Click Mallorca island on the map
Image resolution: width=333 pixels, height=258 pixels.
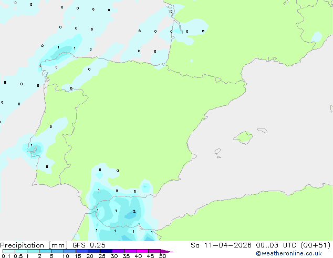pyautogui.click(x=243, y=137)
